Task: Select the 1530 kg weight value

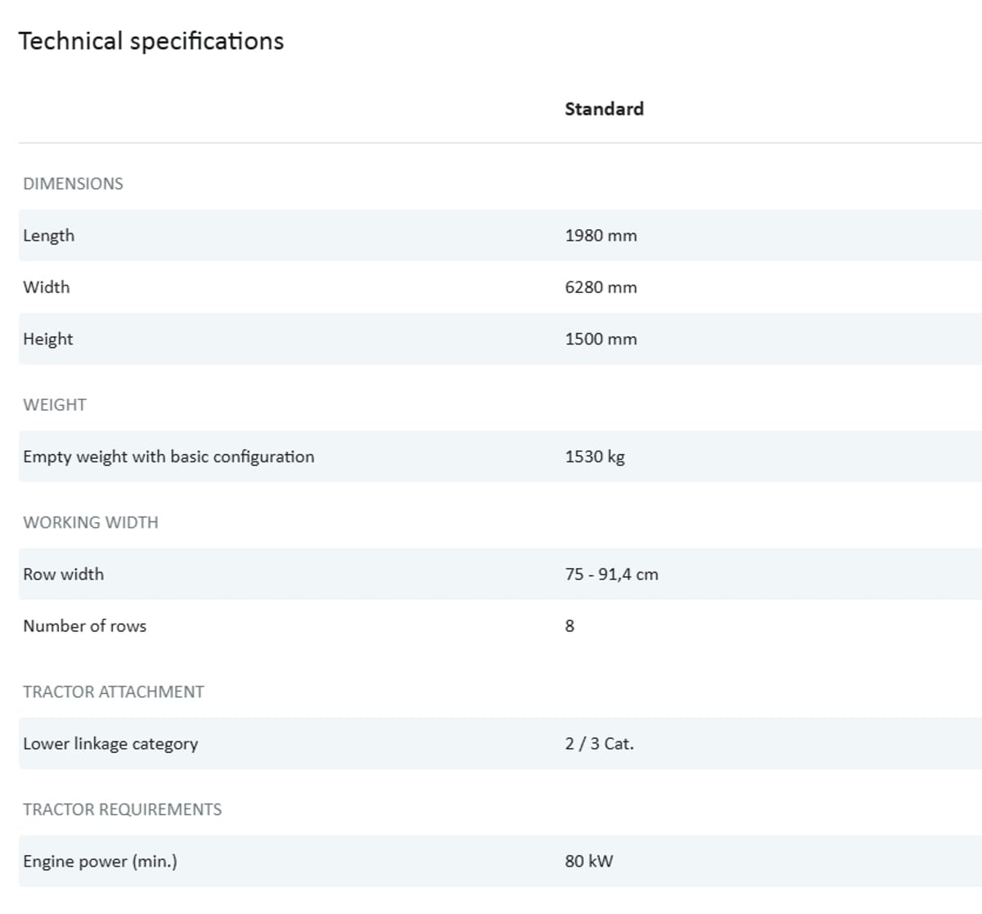Action: click(595, 457)
